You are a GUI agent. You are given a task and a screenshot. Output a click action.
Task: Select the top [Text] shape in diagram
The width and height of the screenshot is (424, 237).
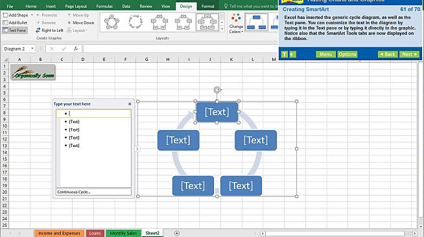tap(217, 112)
